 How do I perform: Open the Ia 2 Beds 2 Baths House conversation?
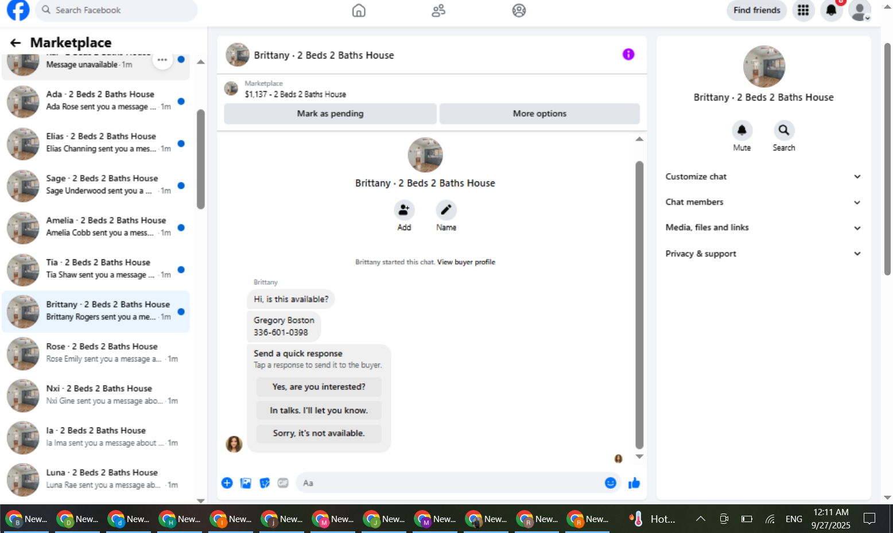click(x=96, y=437)
